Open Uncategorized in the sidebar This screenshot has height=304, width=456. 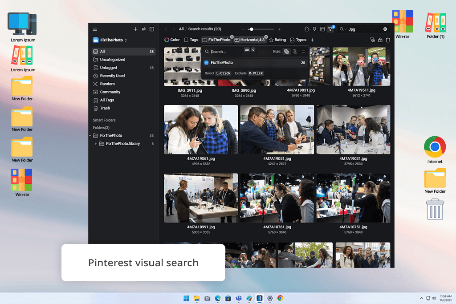[124, 60]
